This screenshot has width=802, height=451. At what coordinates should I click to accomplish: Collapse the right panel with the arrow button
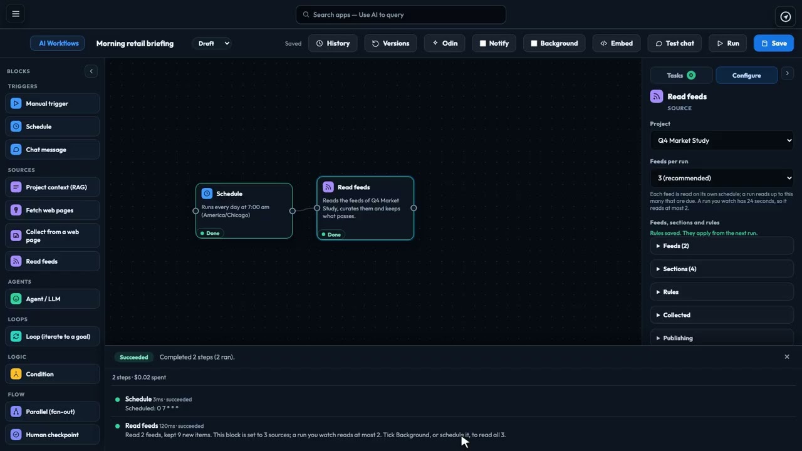(788, 74)
